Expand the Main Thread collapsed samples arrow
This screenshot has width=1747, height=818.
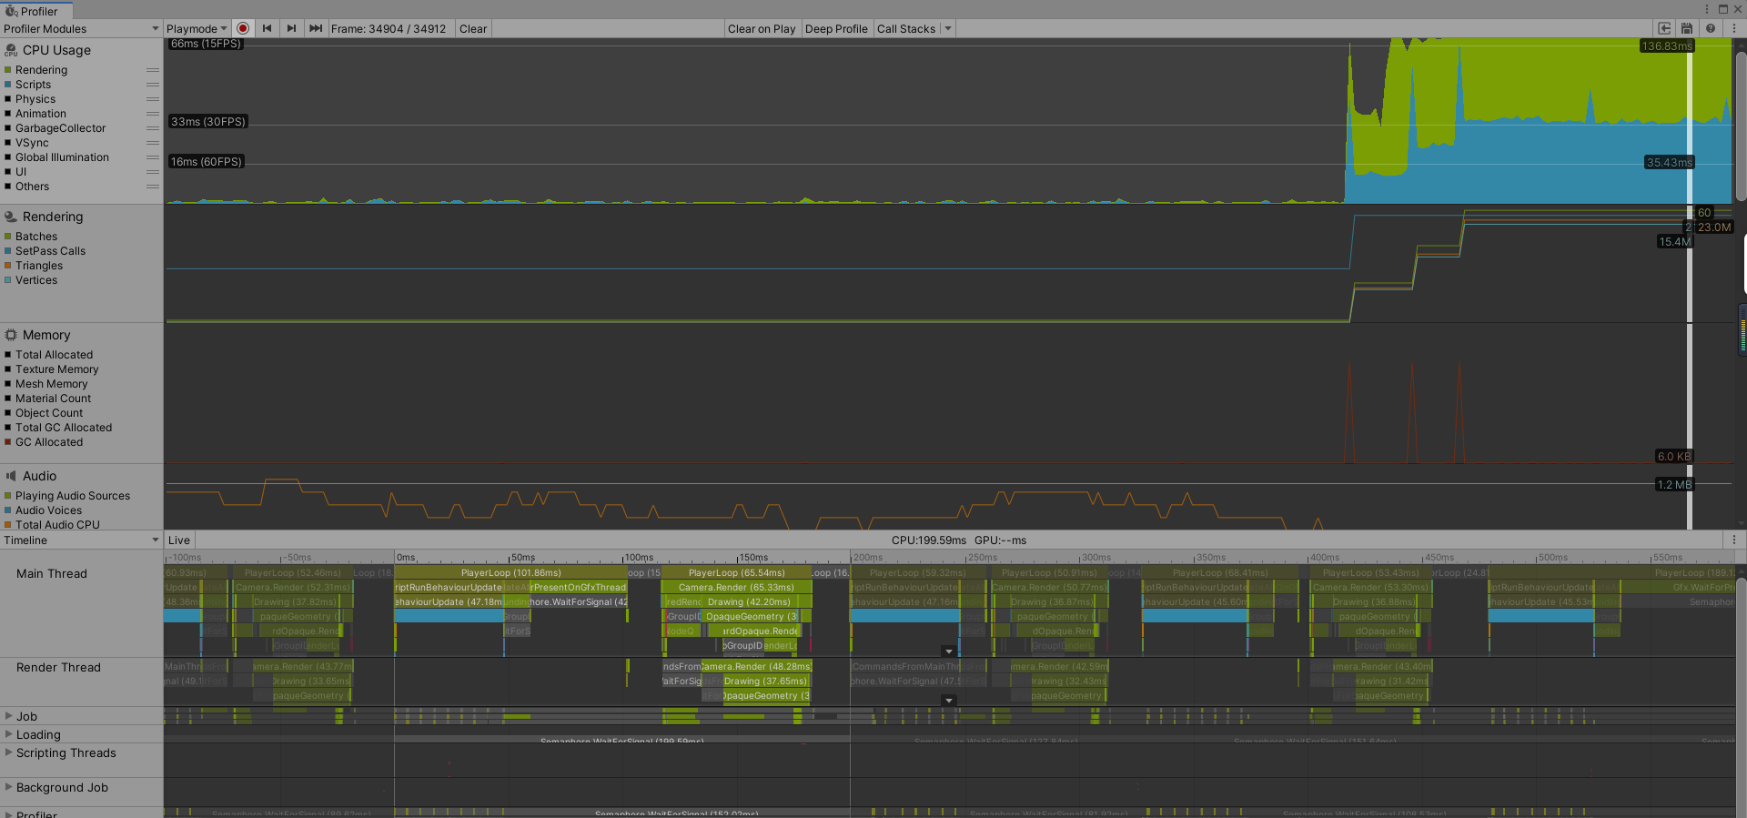coord(948,651)
